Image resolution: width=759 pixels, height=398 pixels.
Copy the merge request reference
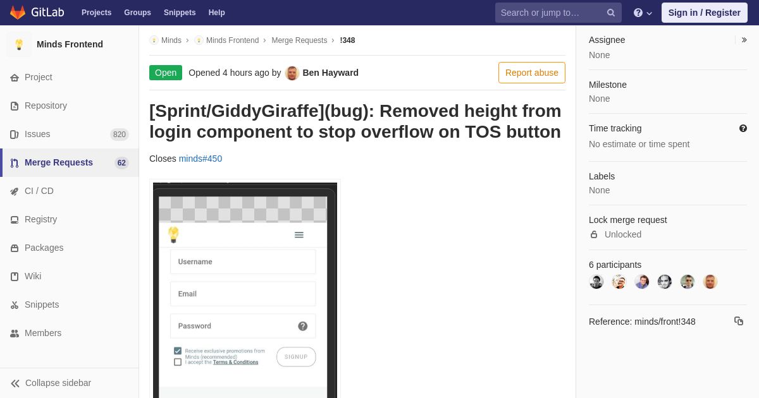point(739,321)
